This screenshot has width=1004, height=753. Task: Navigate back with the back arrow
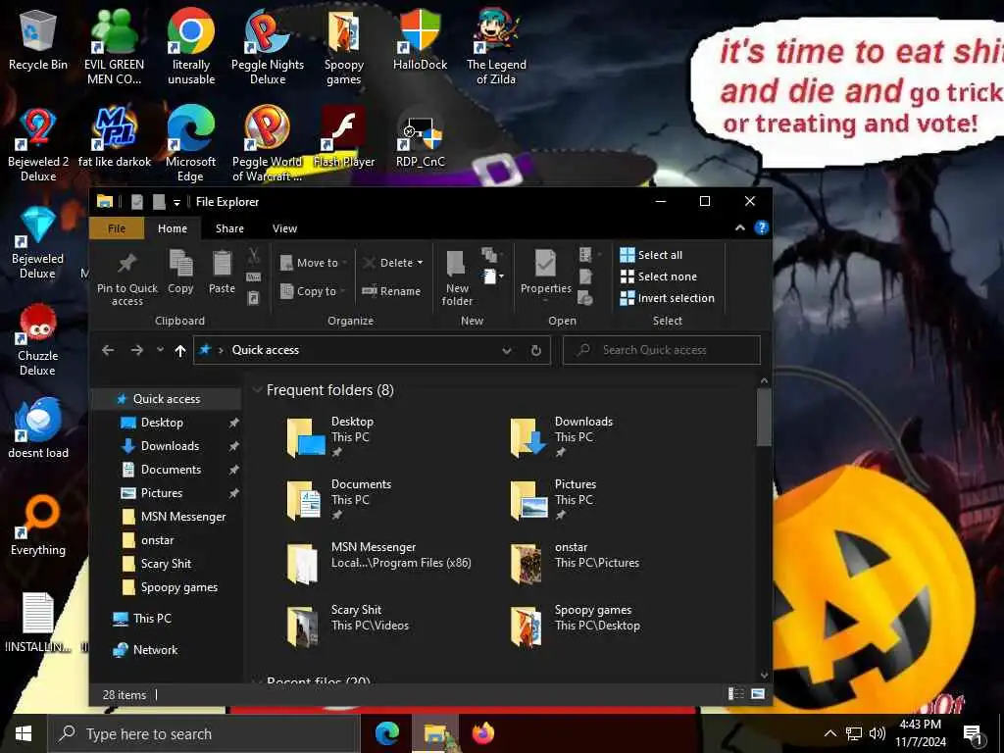click(108, 350)
